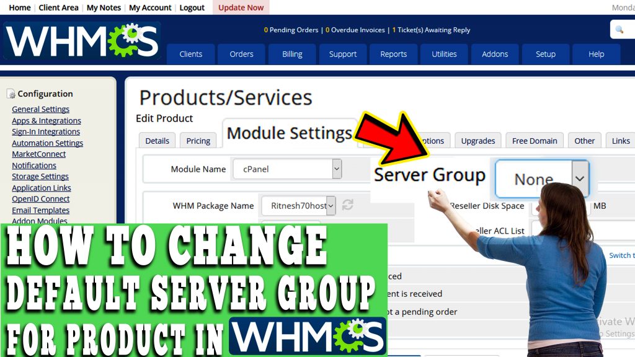635x357 pixels.
Task: Open the Free Domain tab
Action: (534, 141)
